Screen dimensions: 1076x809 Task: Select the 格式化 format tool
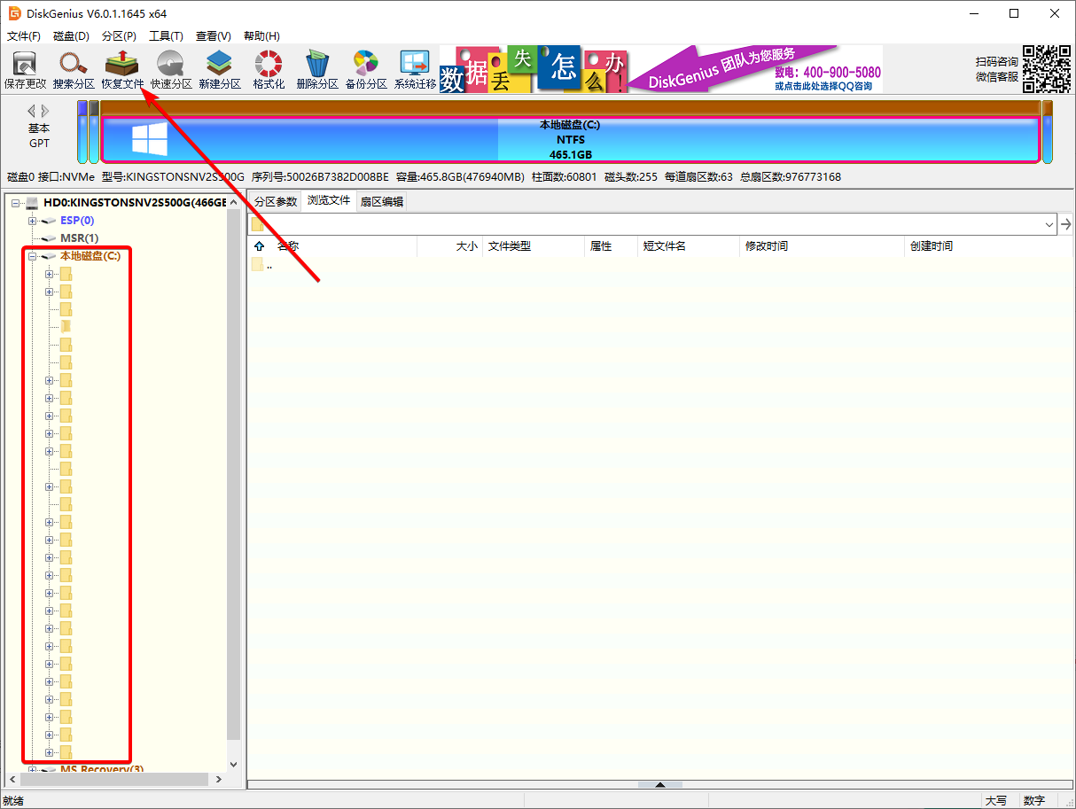[269, 71]
